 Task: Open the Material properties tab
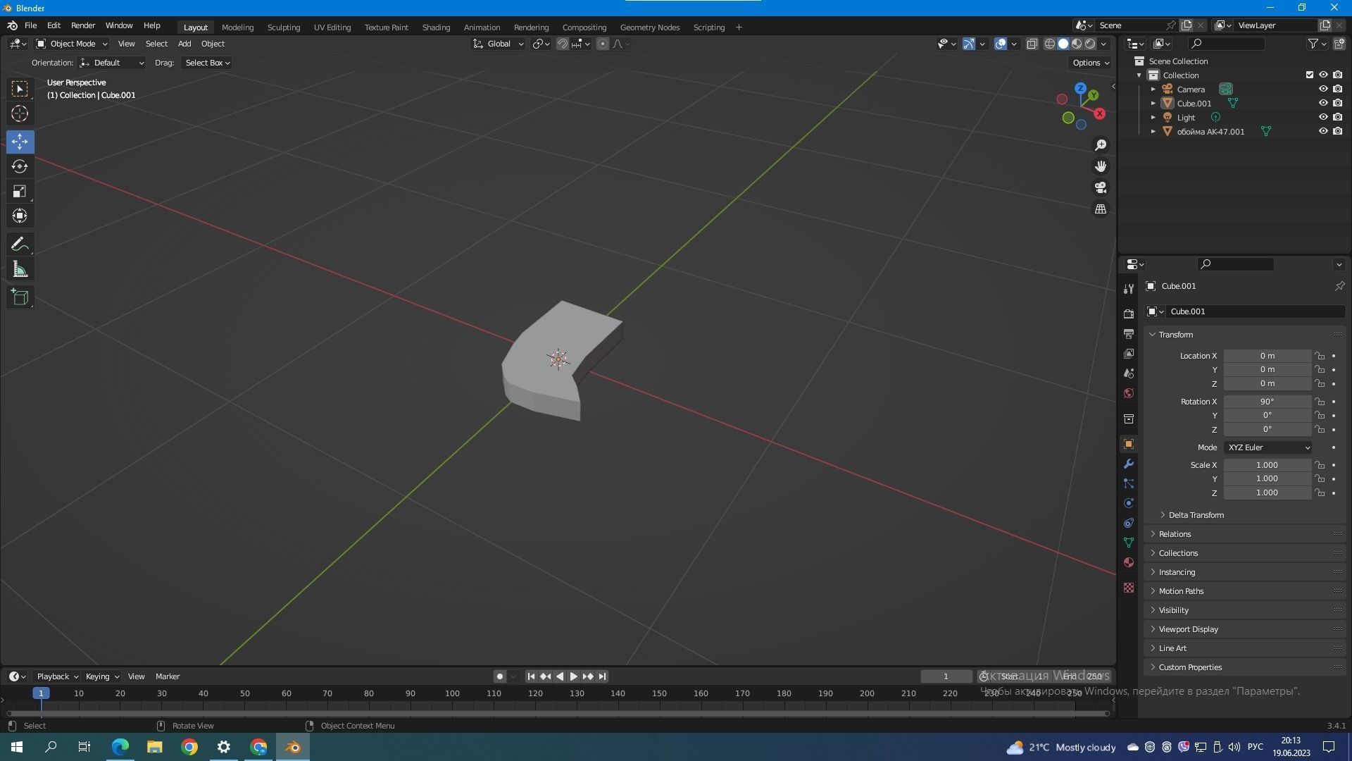[1129, 562]
